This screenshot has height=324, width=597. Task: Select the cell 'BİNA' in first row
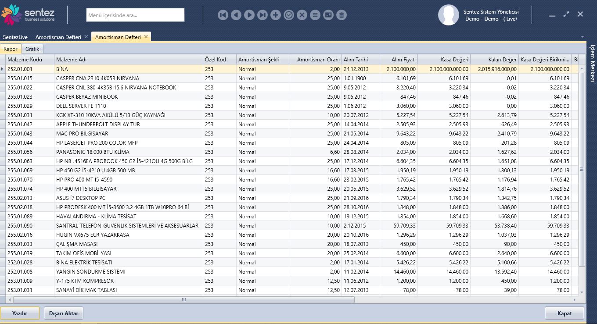tap(129, 69)
